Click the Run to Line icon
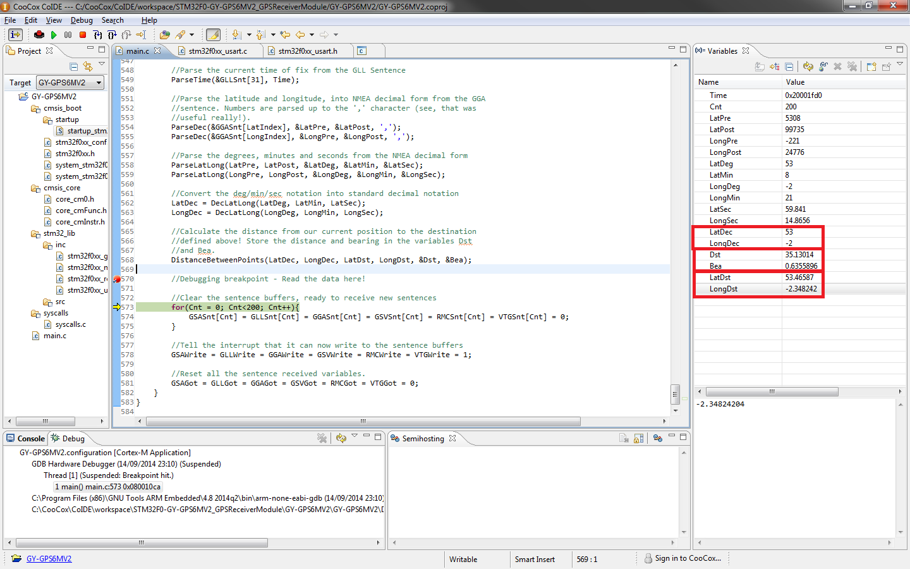The image size is (910, 569). [141, 35]
